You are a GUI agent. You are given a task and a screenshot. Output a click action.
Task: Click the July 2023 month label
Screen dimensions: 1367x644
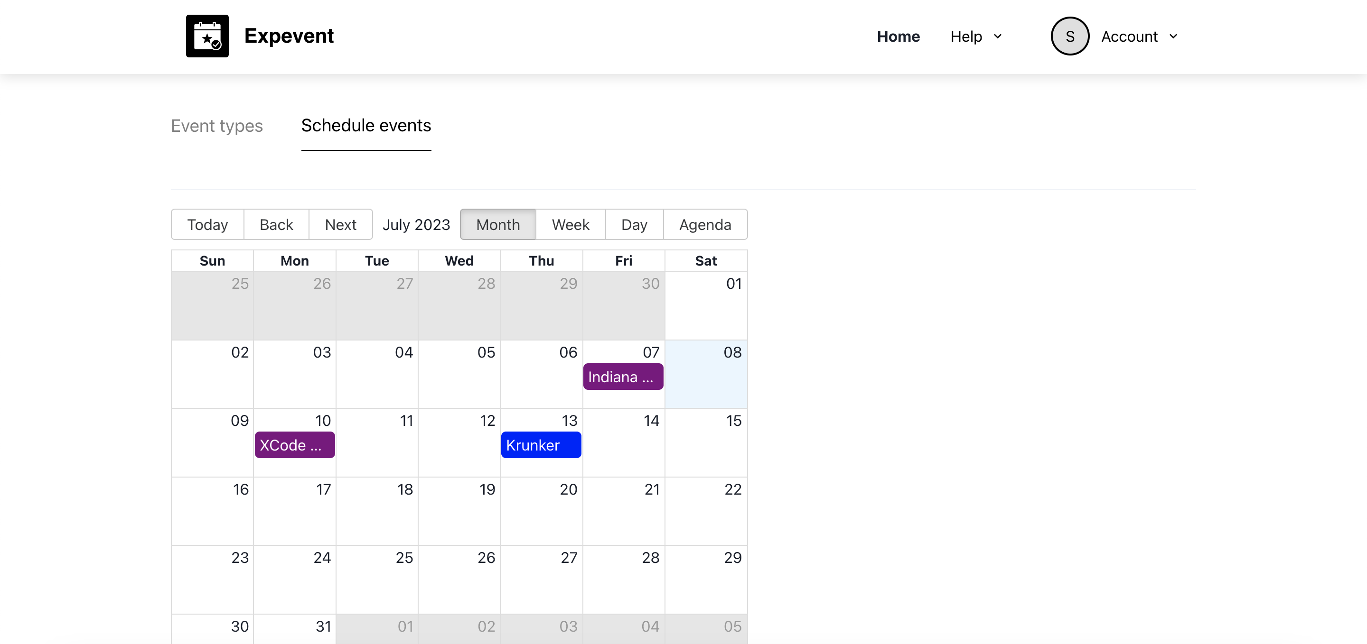click(416, 224)
